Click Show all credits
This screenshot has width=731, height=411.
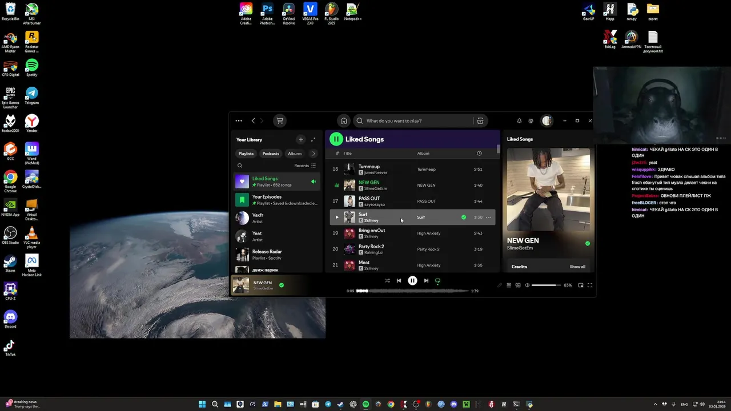(577, 267)
